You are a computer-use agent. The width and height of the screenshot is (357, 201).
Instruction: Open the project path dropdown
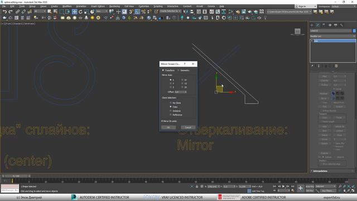pos(289,11)
